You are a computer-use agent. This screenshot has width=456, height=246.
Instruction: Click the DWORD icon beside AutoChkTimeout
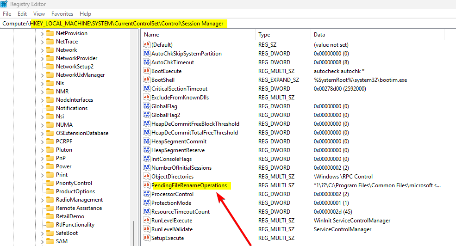[x=147, y=62]
